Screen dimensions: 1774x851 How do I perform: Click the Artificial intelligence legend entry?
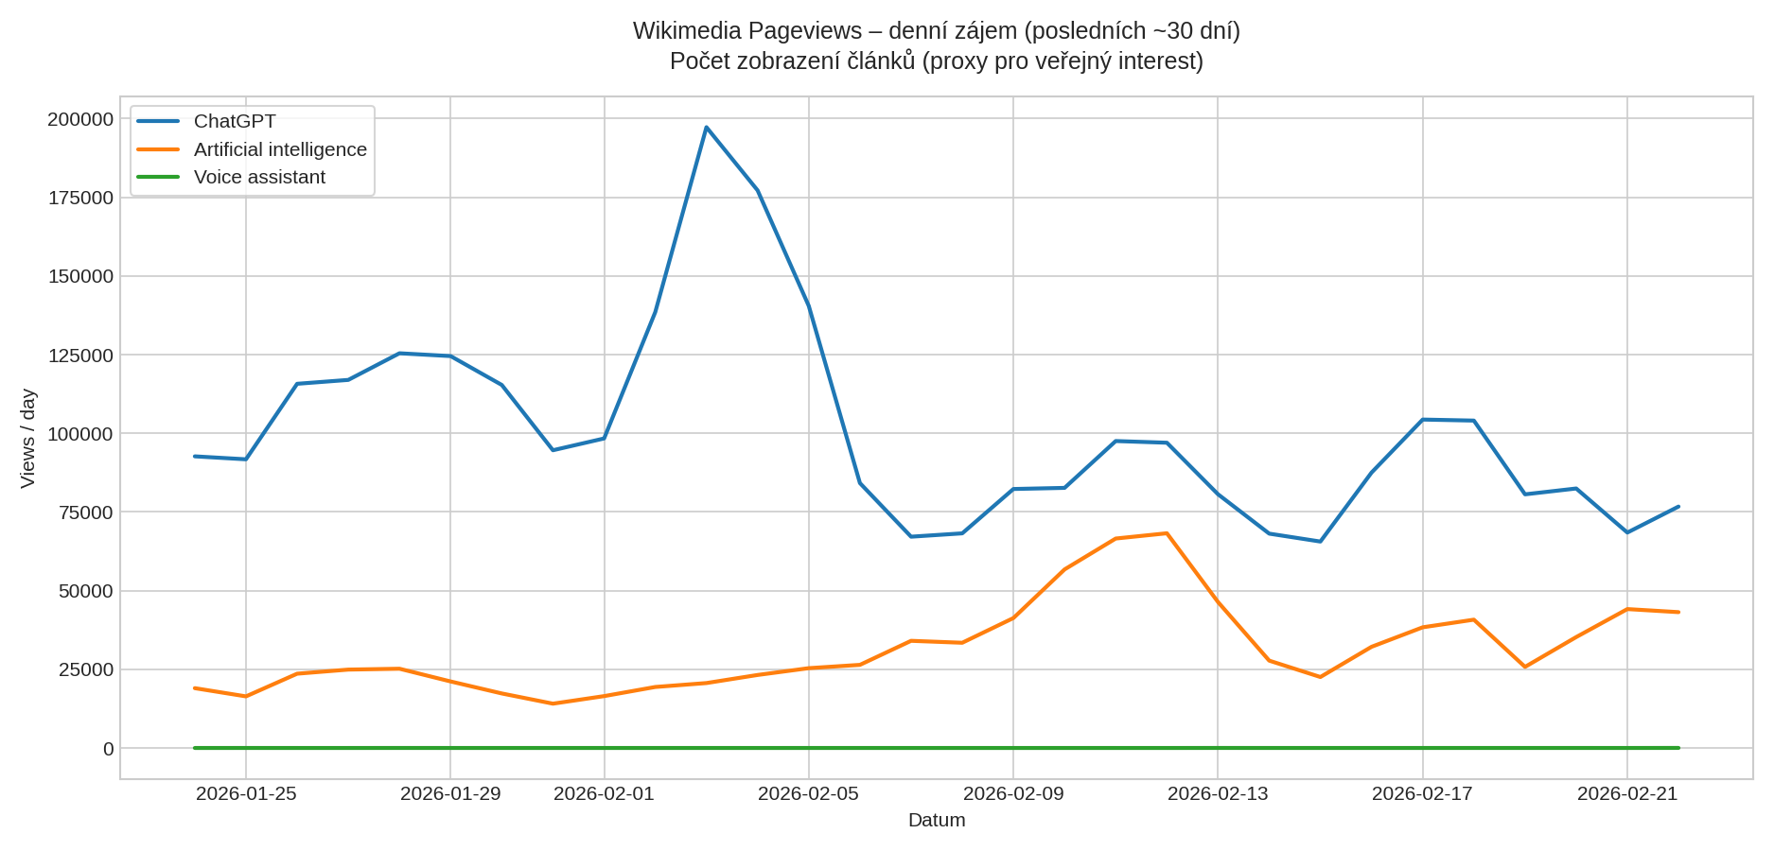(x=280, y=149)
